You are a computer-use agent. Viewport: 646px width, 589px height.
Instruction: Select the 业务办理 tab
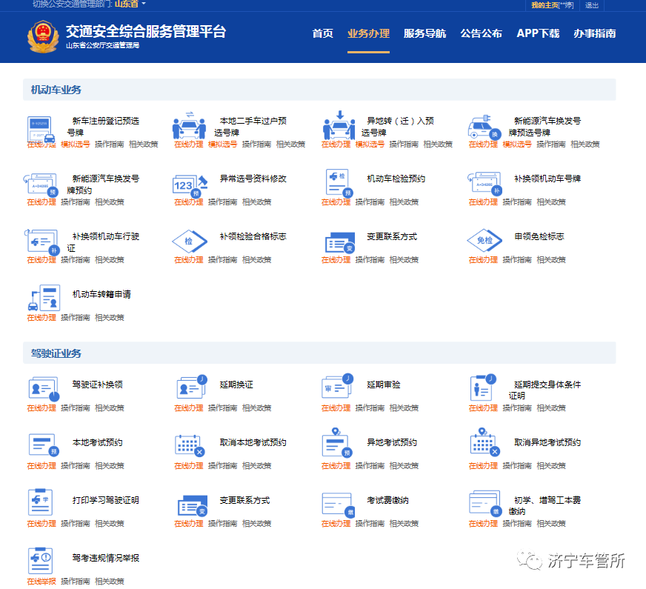coord(368,33)
